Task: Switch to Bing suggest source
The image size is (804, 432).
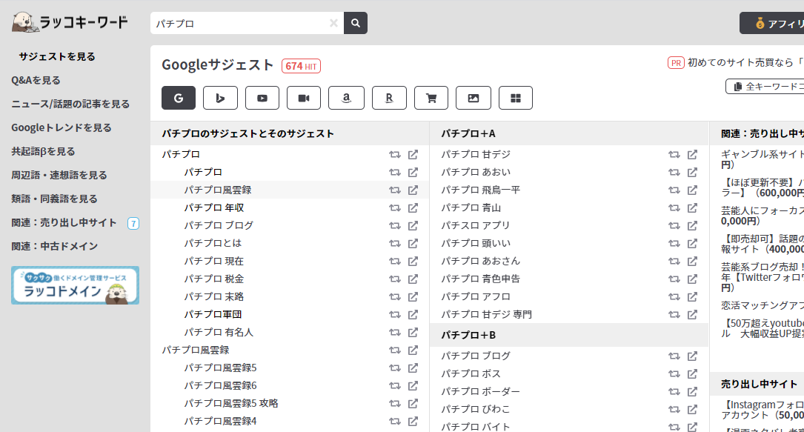Action: 221,98
